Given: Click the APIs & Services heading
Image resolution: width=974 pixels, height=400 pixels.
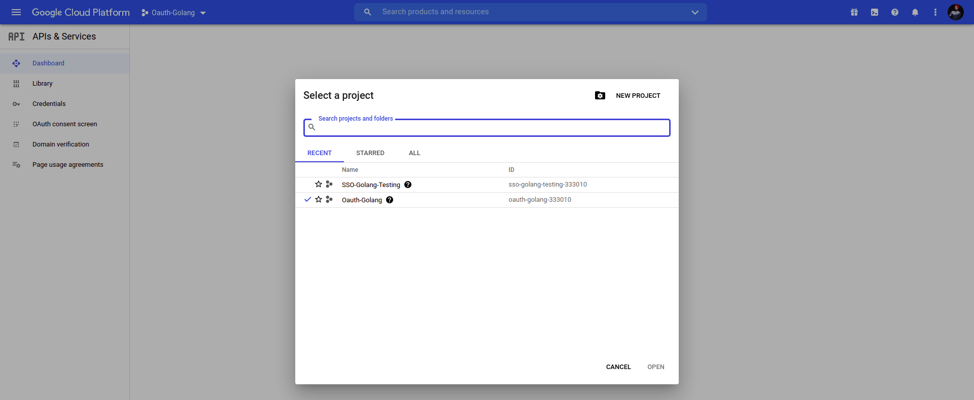Looking at the screenshot, I should coord(64,37).
